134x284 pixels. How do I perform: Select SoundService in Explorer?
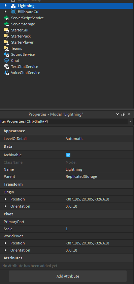point(23,54)
